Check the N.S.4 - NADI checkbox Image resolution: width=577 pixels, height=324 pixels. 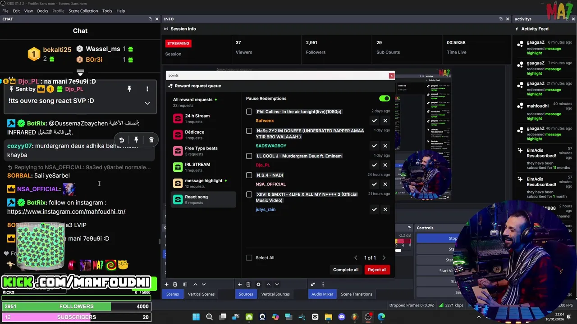(x=249, y=175)
